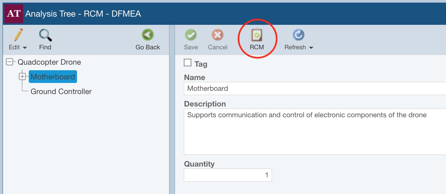Enable the Tag checkbox
Viewport: 446px width, 194px height.
[x=188, y=63]
